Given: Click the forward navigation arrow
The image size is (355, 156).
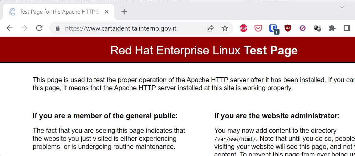Looking at the screenshot, I should click(24, 28).
